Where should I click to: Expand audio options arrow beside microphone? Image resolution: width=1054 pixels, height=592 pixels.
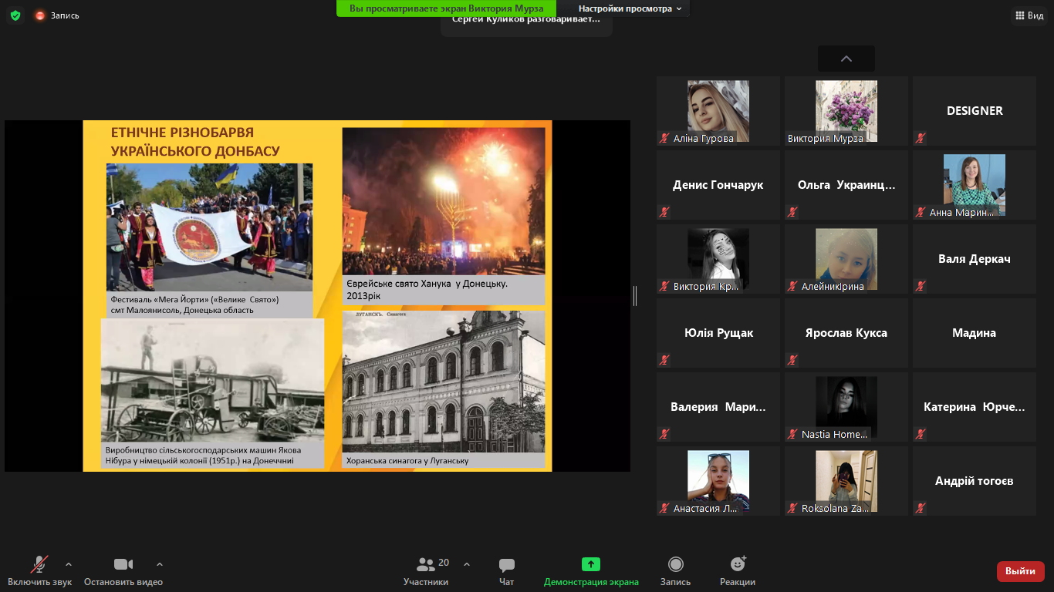(x=69, y=563)
